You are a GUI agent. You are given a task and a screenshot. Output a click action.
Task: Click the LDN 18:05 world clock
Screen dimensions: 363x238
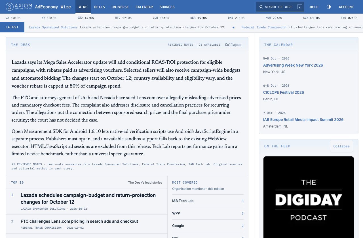pos(161,18)
